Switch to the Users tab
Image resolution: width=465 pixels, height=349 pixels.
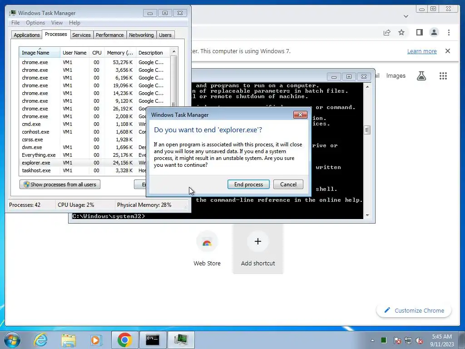(165, 35)
